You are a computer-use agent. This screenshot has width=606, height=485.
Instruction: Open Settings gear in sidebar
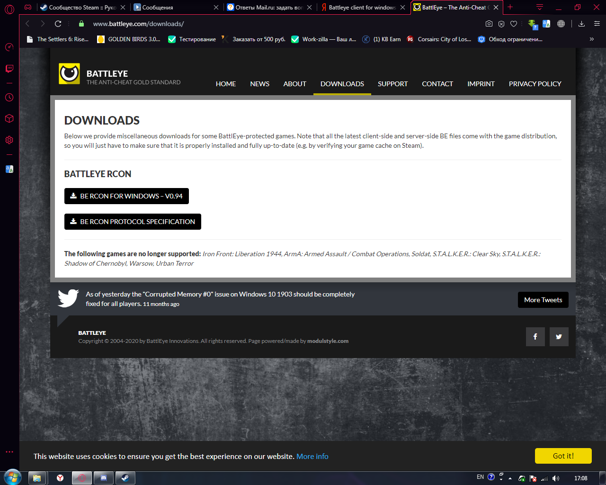click(x=9, y=140)
